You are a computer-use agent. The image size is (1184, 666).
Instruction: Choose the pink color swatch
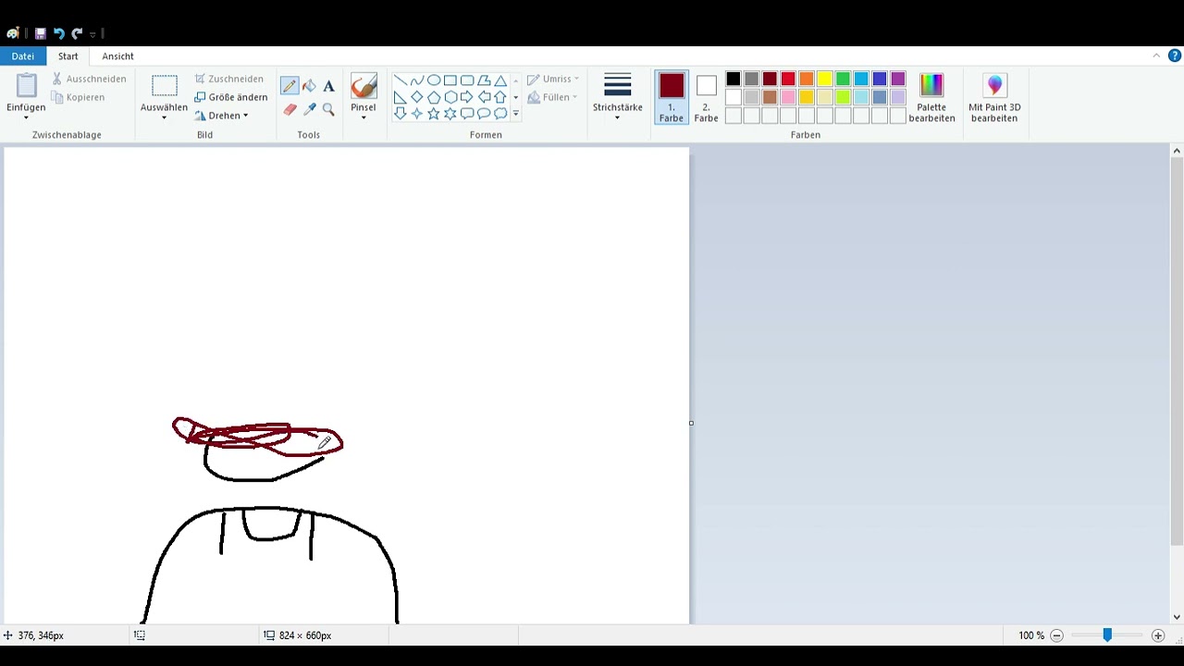coord(788,97)
